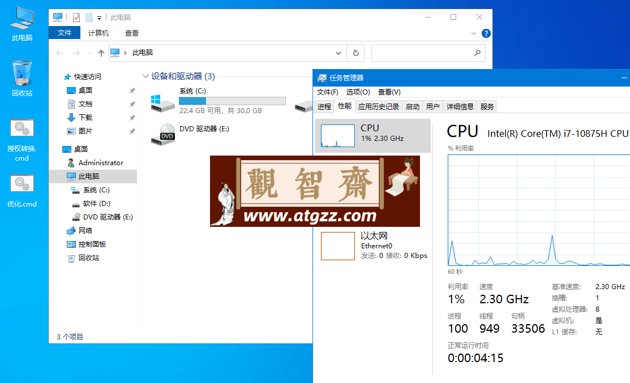
Task: Click the C: drive usage bar
Action: [x=232, y=101]
